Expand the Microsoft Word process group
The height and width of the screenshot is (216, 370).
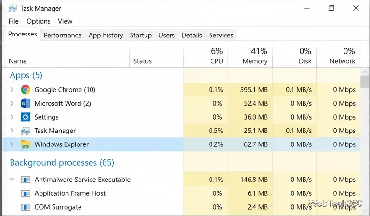(x=12, y=103)
